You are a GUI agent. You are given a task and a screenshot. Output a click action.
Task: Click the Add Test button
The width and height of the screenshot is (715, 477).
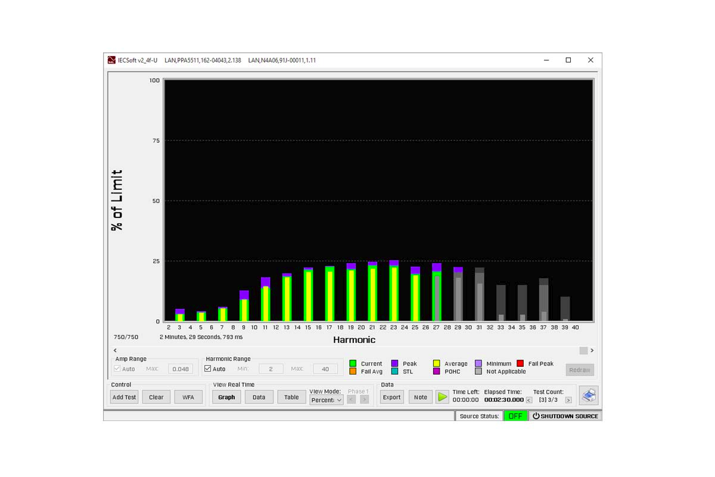click(x=124, y=397)
